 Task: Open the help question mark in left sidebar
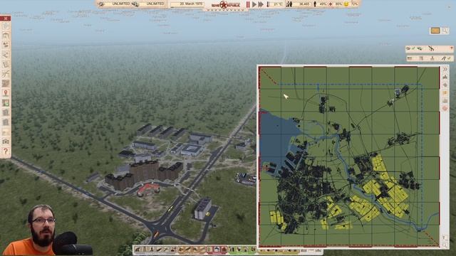coord(6,151)
